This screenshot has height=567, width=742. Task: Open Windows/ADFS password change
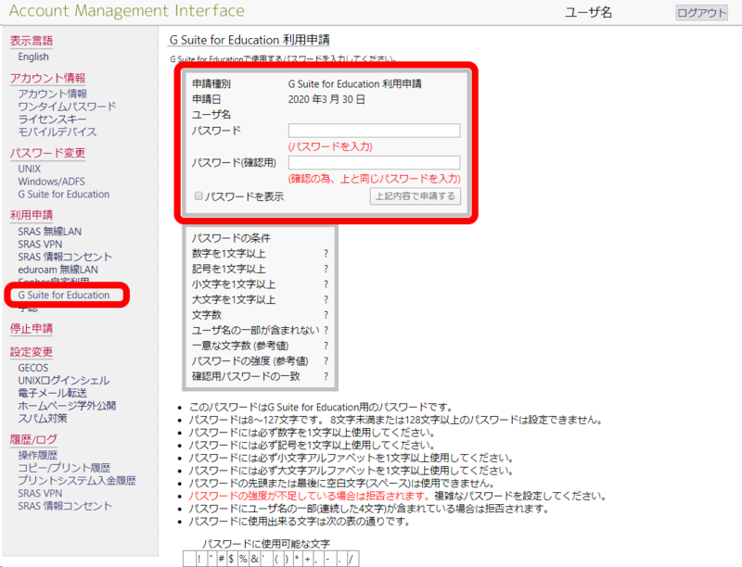point(52,182)
